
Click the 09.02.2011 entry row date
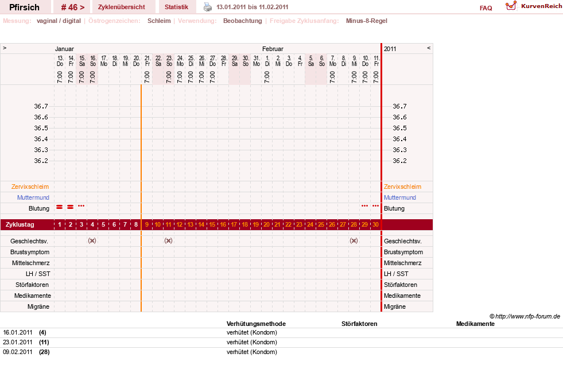pyautogui.click(x=18, y=352)
